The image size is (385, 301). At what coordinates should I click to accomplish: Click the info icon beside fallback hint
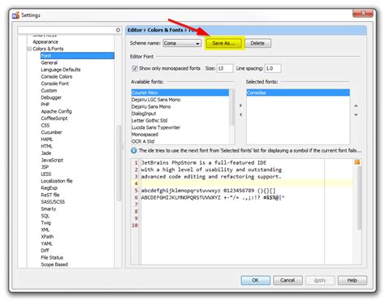(134, 151)
